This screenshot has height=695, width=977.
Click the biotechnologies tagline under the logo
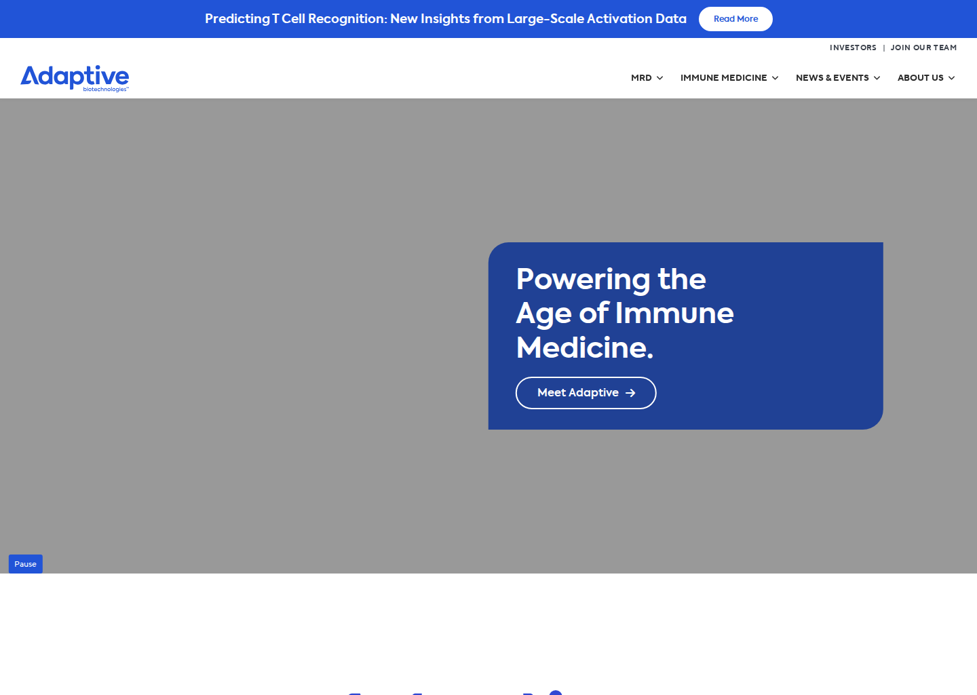pyautogui.click(x=106, y=90)
